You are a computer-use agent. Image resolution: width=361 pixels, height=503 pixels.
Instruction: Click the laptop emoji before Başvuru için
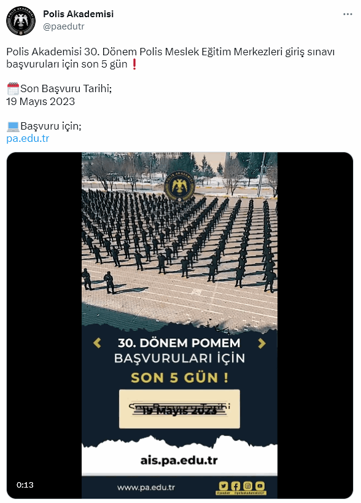tap(13, 127)
